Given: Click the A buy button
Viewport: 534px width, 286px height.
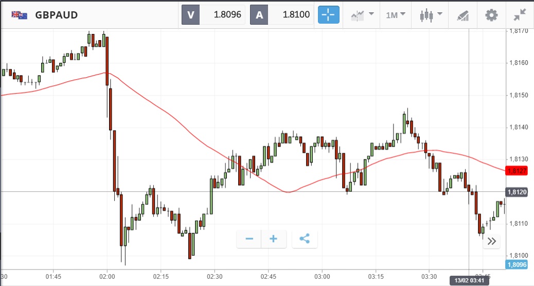Looking at the screenshot, I should click(x=259, y=15).
